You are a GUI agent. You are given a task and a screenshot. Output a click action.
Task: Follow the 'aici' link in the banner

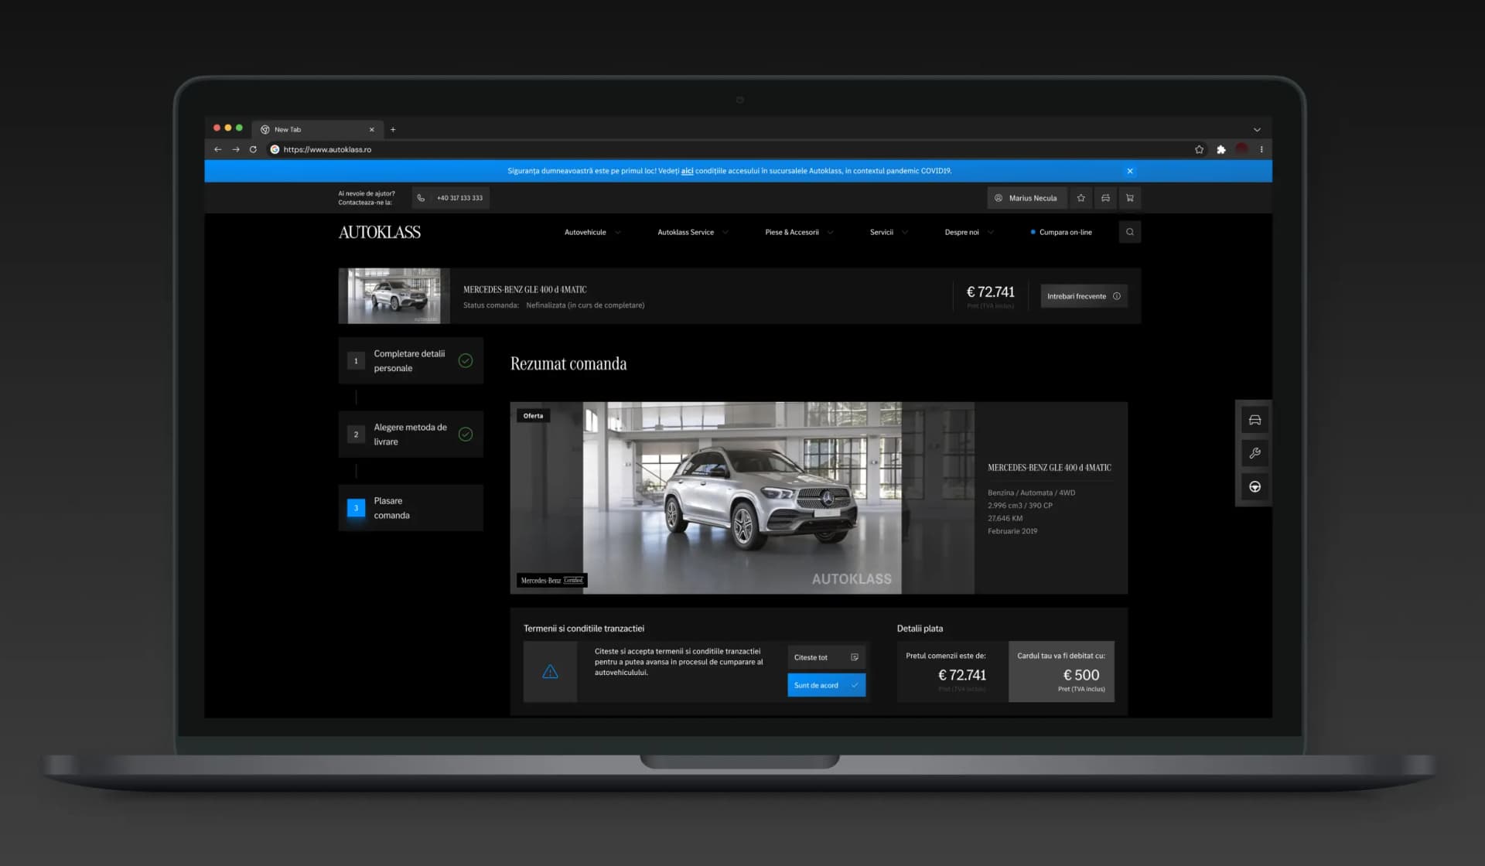(x=687, y=171)
